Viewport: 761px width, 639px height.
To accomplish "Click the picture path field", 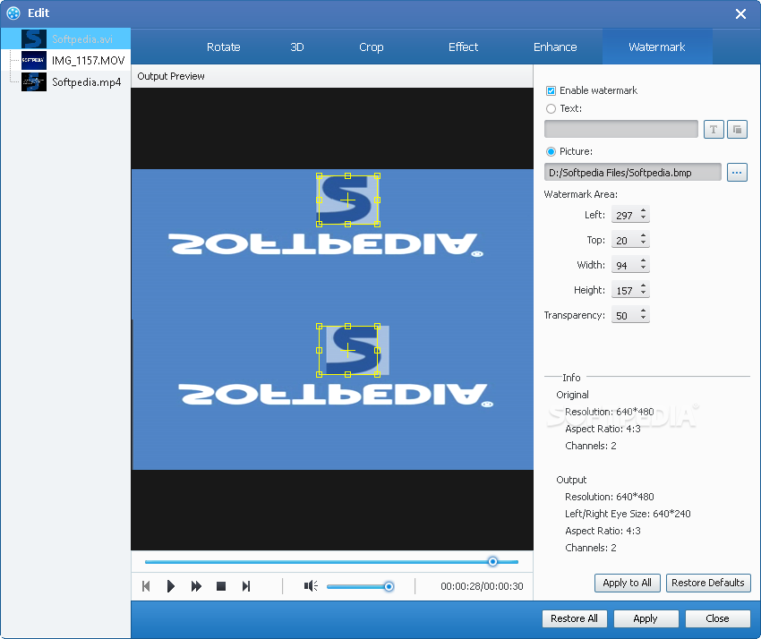I will 633,172.
